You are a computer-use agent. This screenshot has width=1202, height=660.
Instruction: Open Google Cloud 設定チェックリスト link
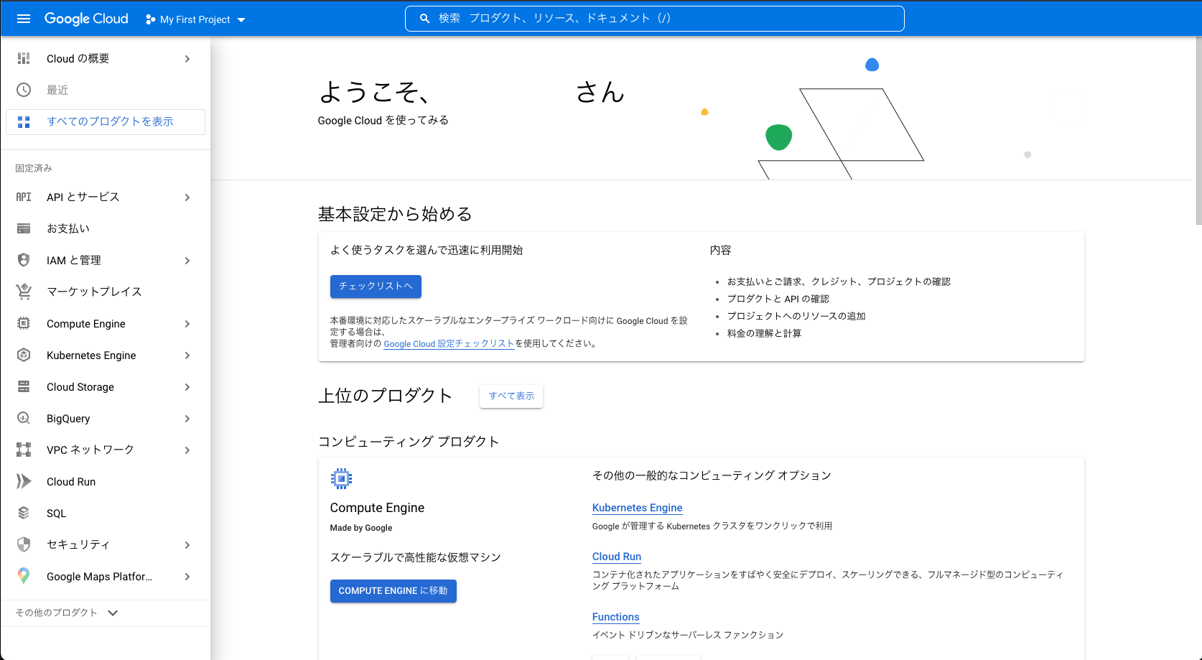coord(449,344)
